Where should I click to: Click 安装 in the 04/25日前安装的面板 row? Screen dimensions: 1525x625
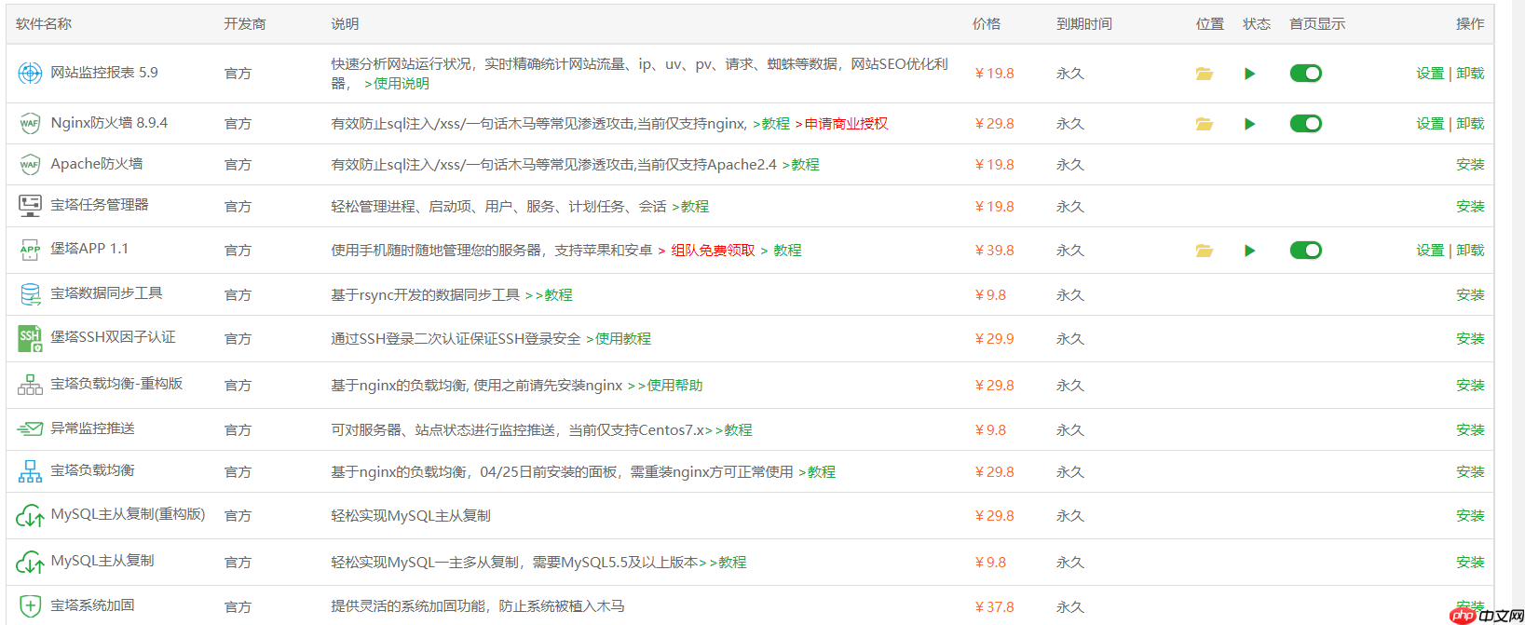(1470, 472)
